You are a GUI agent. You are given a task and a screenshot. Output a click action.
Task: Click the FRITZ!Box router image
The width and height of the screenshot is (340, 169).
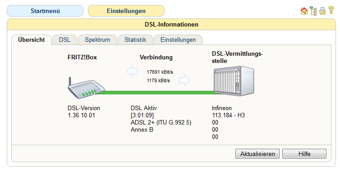(86, 88)
